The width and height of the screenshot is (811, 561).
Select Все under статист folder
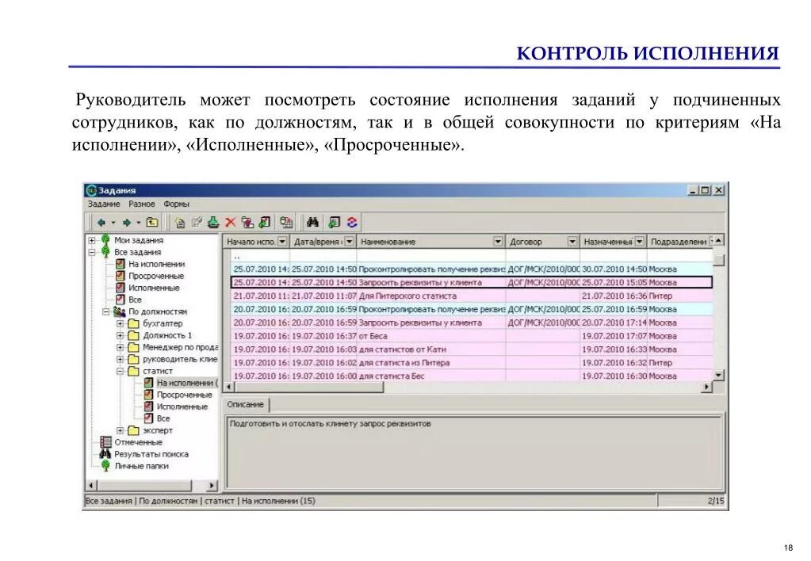point(163,419)
